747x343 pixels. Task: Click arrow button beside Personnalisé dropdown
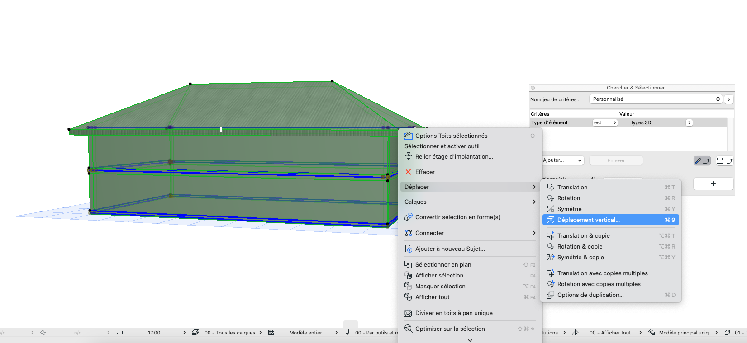click(x=728, y=99)
